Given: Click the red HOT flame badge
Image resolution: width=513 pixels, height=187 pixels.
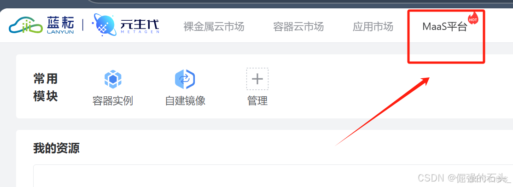Looking at the screenshot, I should [x=473, y=18].
